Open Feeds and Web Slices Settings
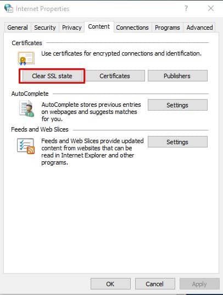The image size is (223, 295). (x=177, y=142)
